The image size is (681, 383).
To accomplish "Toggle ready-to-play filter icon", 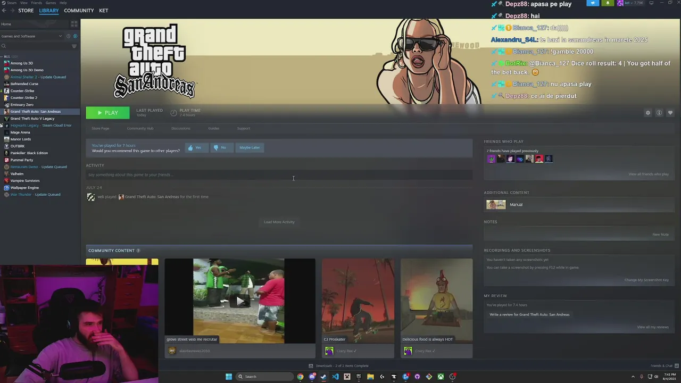I will coord(75,36).
